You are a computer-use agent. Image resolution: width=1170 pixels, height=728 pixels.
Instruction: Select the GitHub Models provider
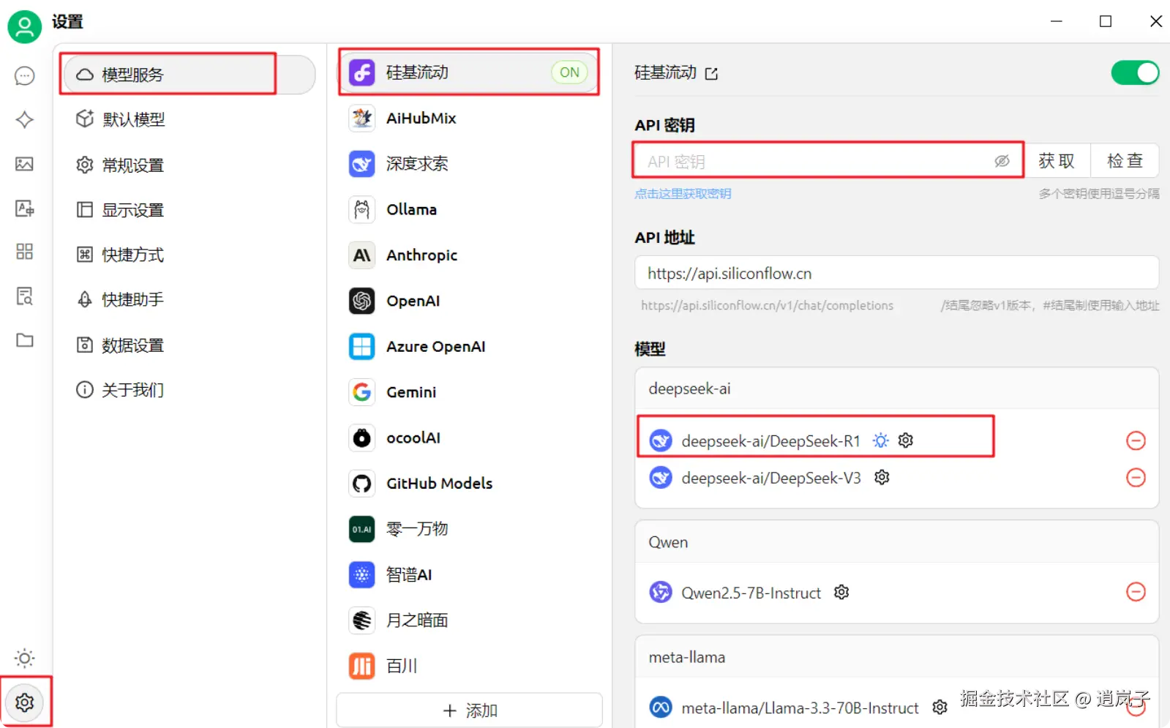pyautogui.click(x=468, y=484)
